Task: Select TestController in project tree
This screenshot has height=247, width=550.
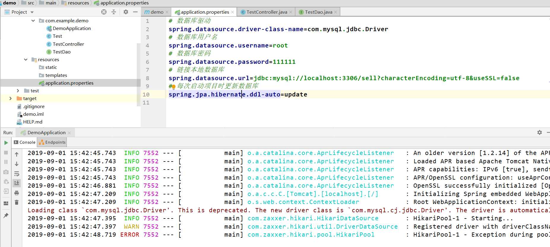Action: 65,44
